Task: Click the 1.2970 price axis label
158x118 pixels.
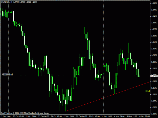Action: (x=154, y=55)
